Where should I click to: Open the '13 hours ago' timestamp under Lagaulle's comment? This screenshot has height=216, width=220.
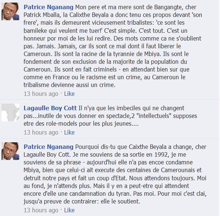pyautogui.click(x=41, y=133)
